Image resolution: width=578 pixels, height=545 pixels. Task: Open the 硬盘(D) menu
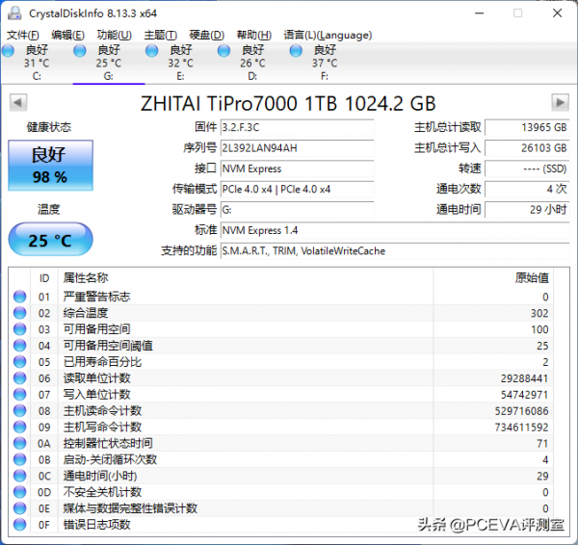tap(207, 35)
